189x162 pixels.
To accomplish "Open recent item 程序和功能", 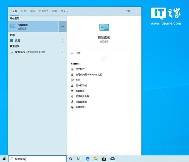I will 81,85.
